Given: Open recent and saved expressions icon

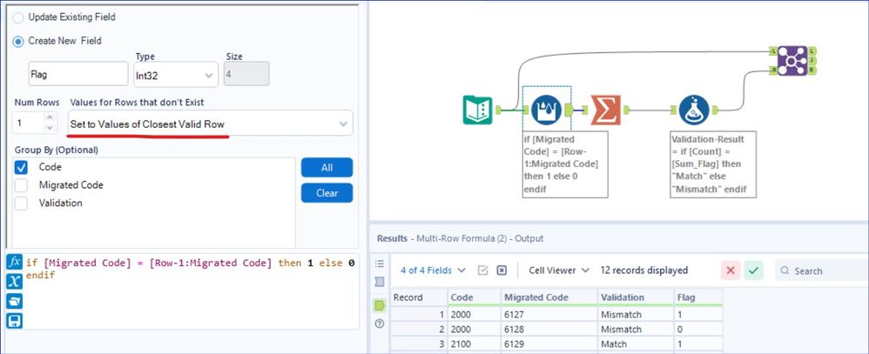Looking at the screenshot, I should [x=15, y=301].
